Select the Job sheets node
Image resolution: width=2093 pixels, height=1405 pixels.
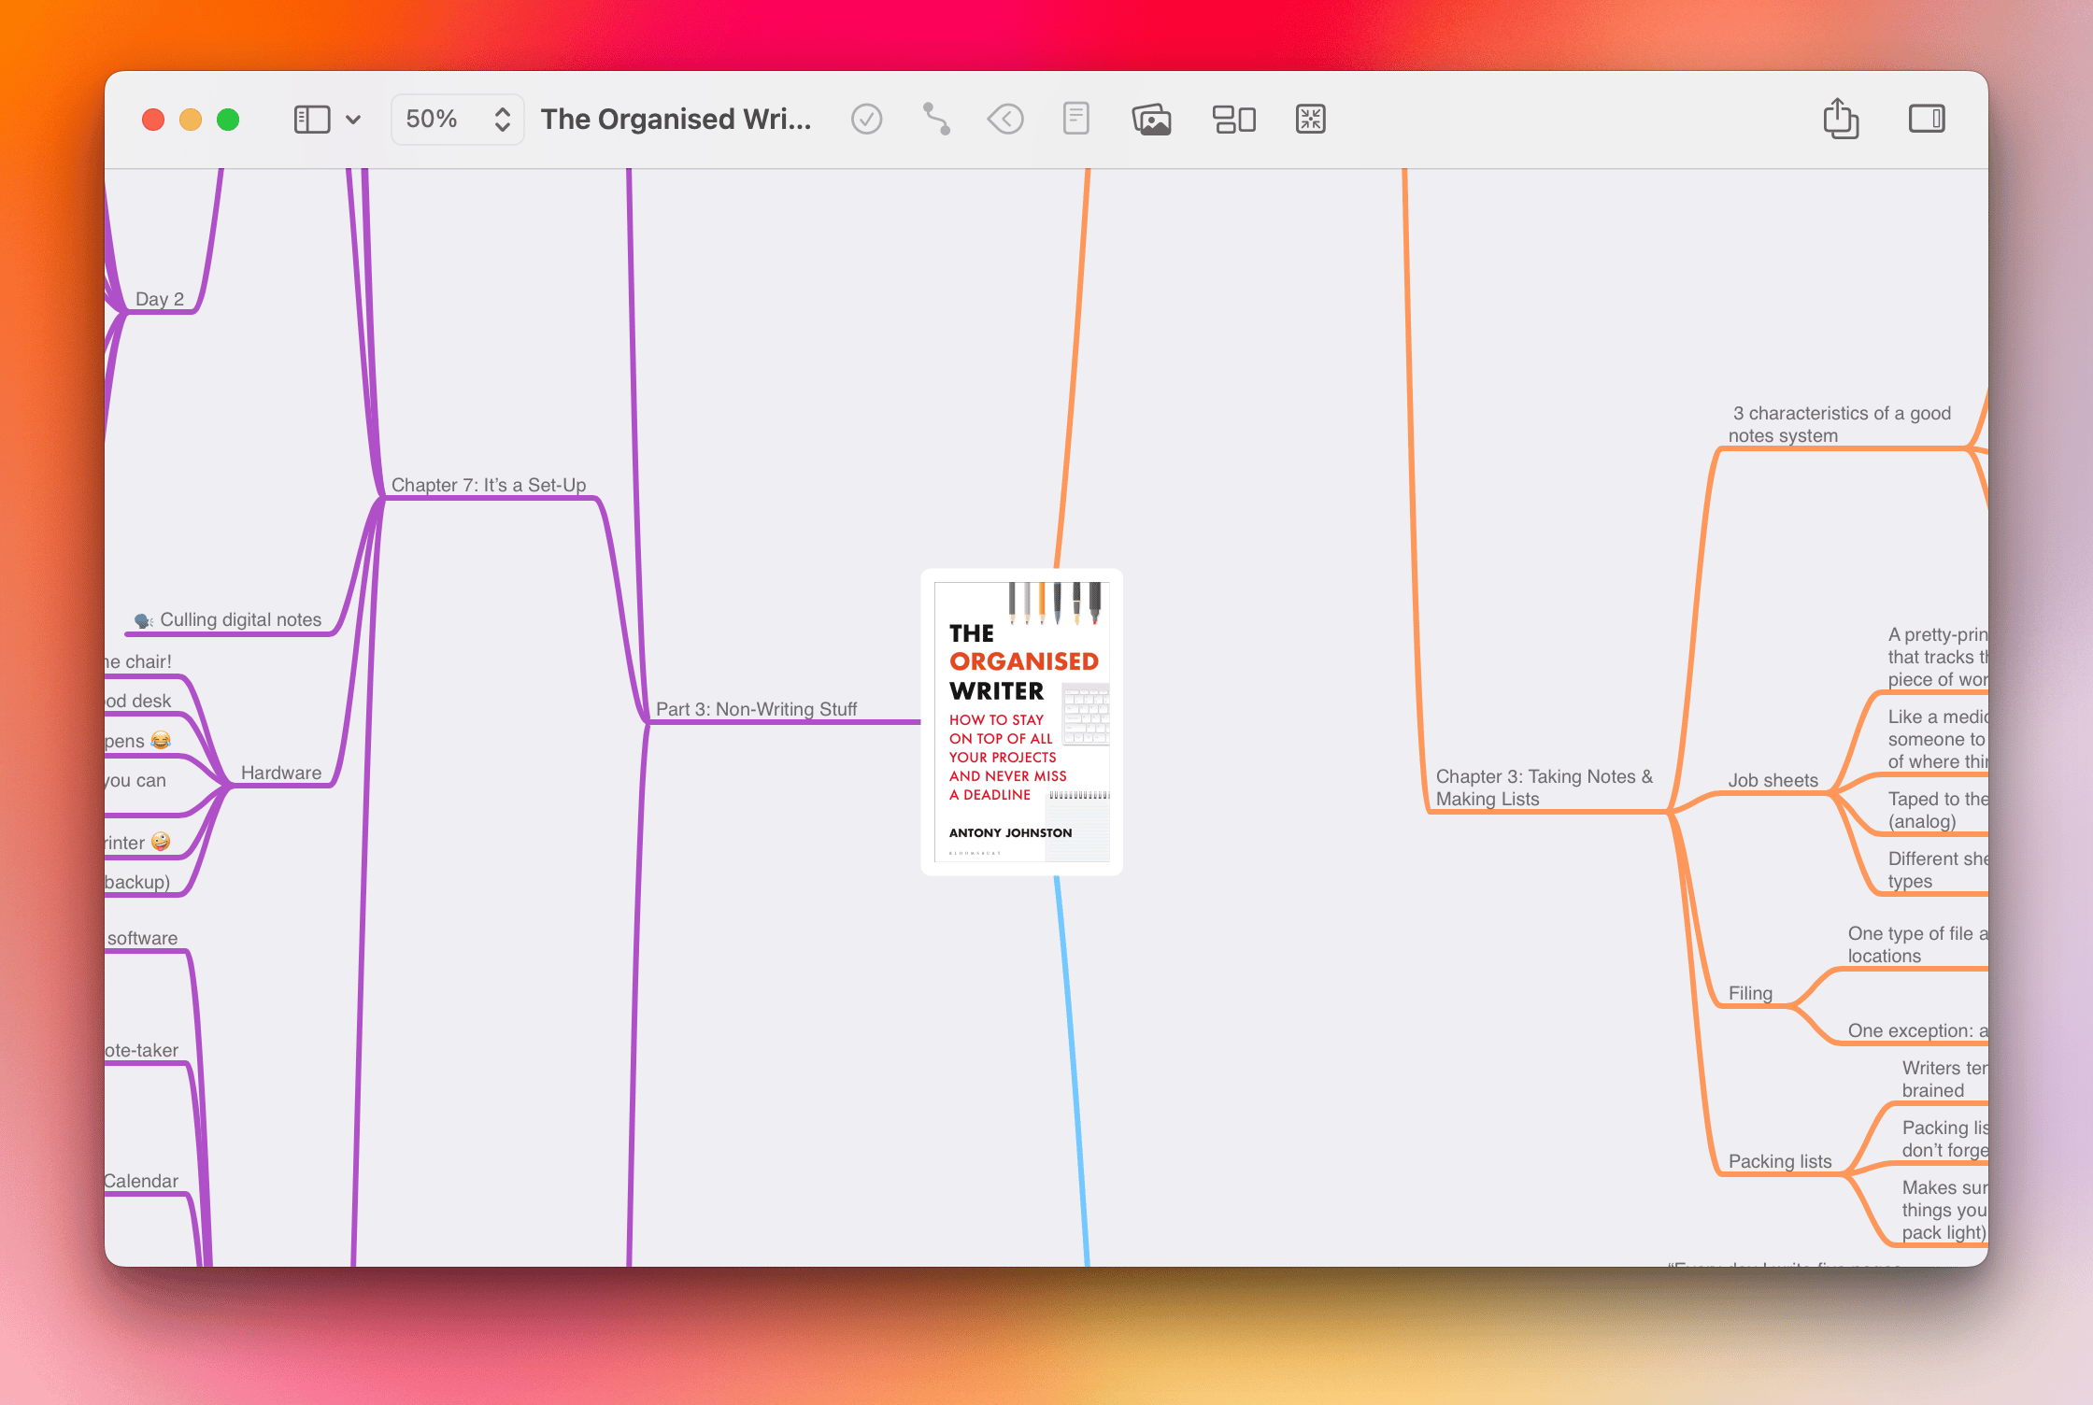point(1773,780)
